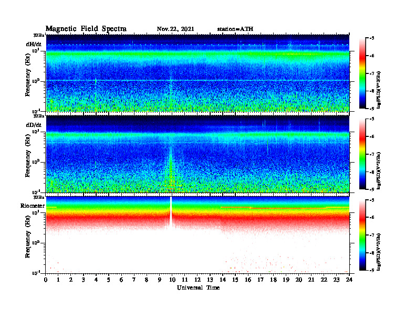The image size is (416, 321).
Task: Click hour '19' on the time axis
Action: click(x=286, y=280)
